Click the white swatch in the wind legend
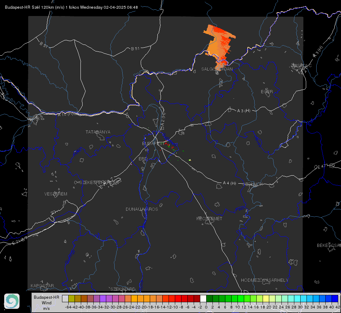 point(203,298)
